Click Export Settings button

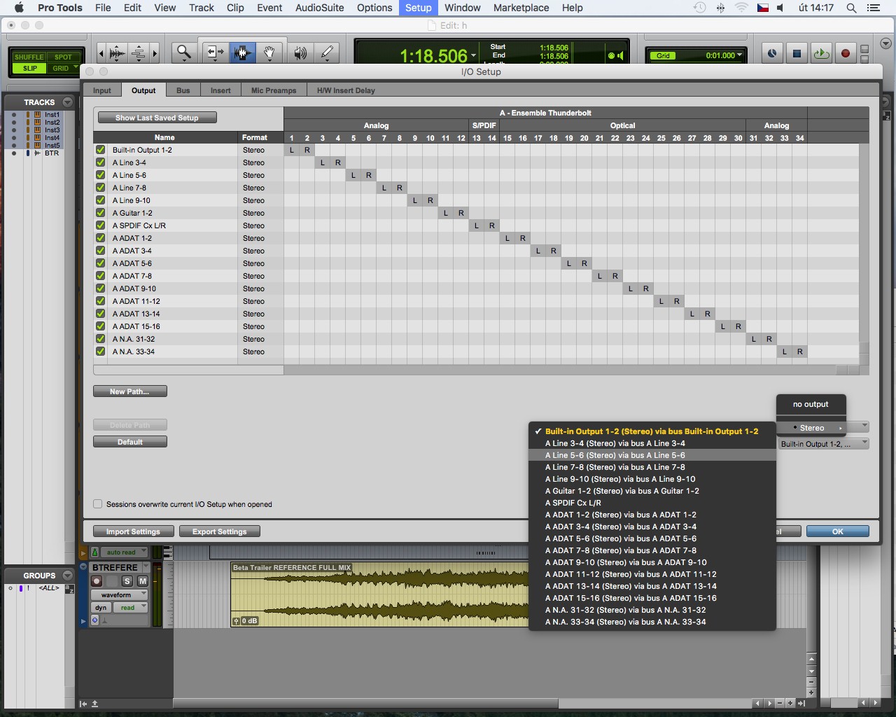coord(219,531)
